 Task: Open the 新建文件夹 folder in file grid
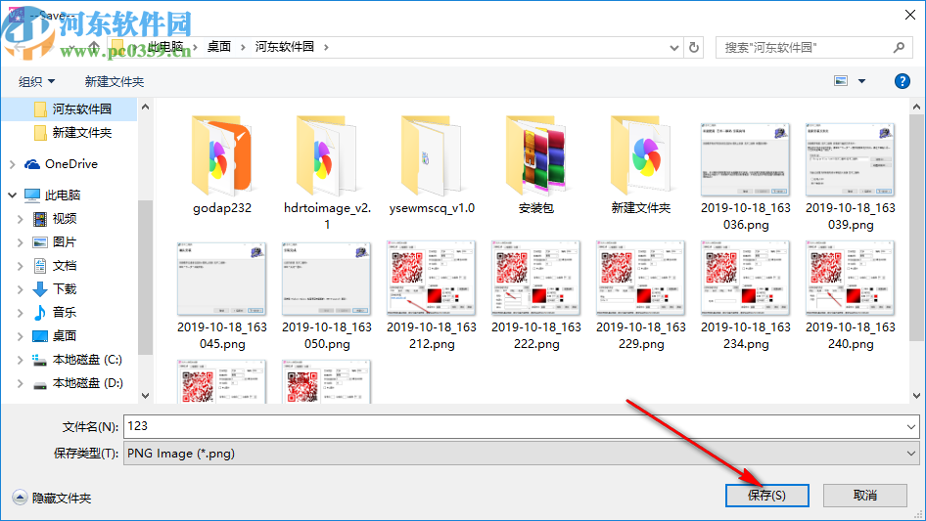point(641,165)
